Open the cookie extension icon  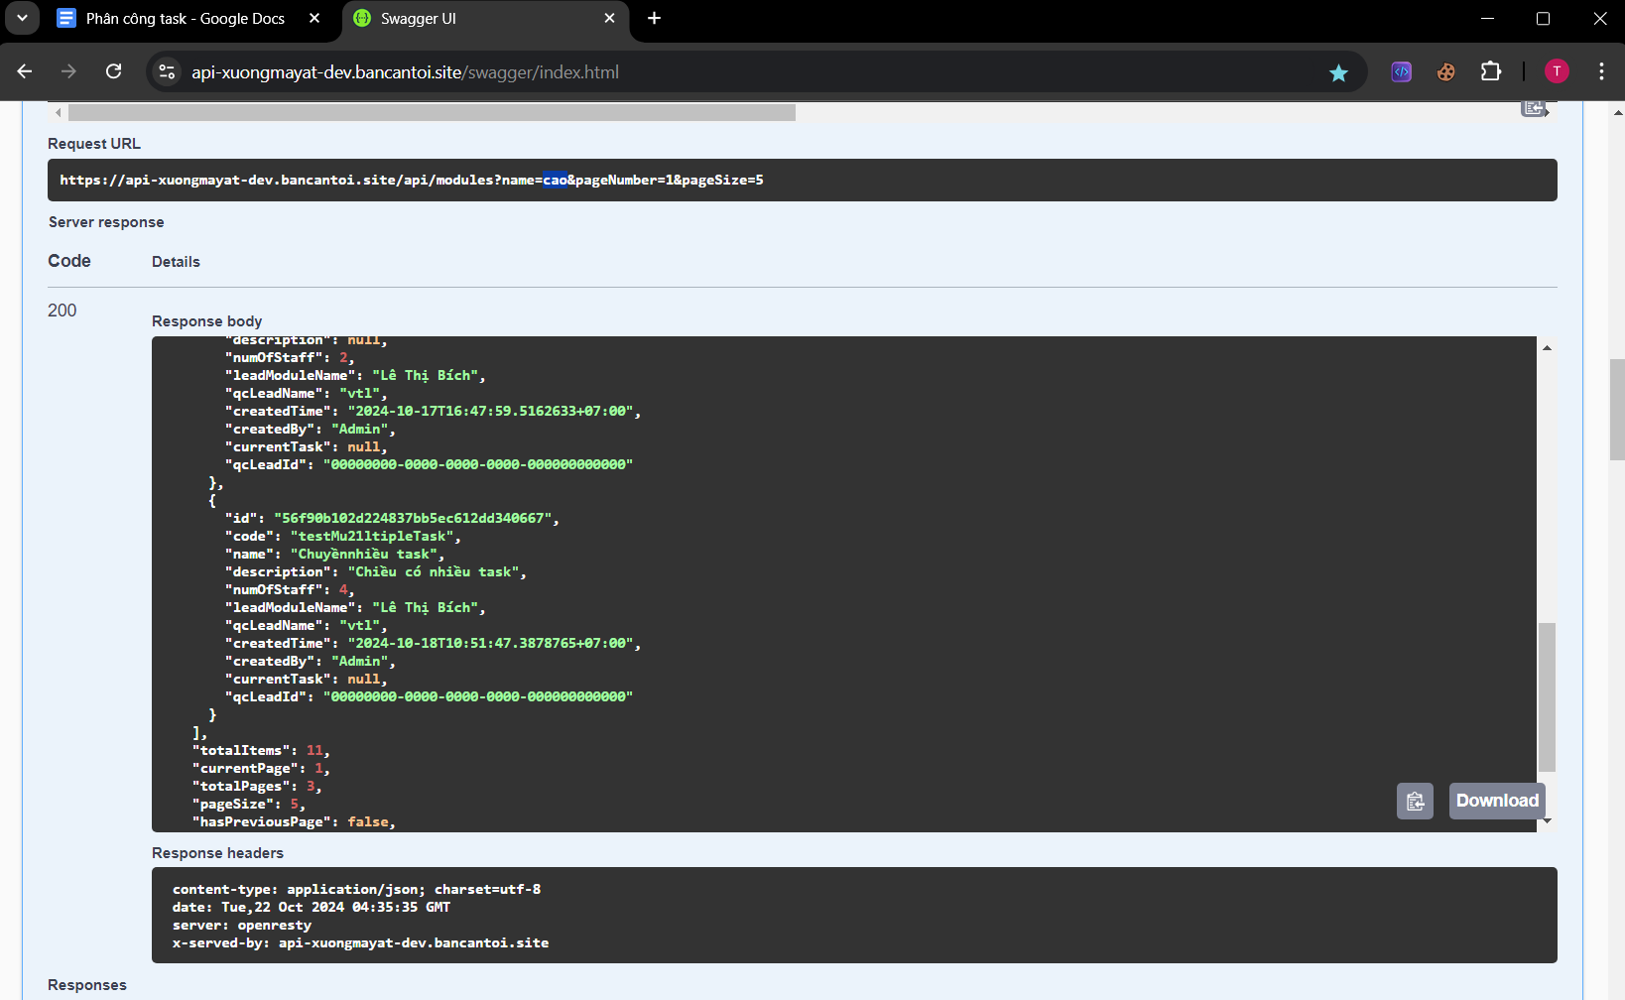point(1445,71)
